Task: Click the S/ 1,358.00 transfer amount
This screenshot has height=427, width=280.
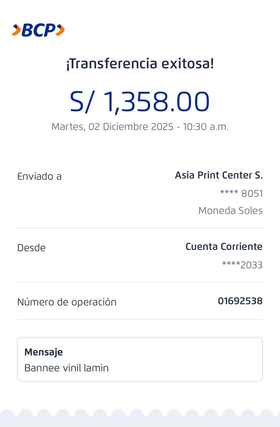Action: coord(140,101)
